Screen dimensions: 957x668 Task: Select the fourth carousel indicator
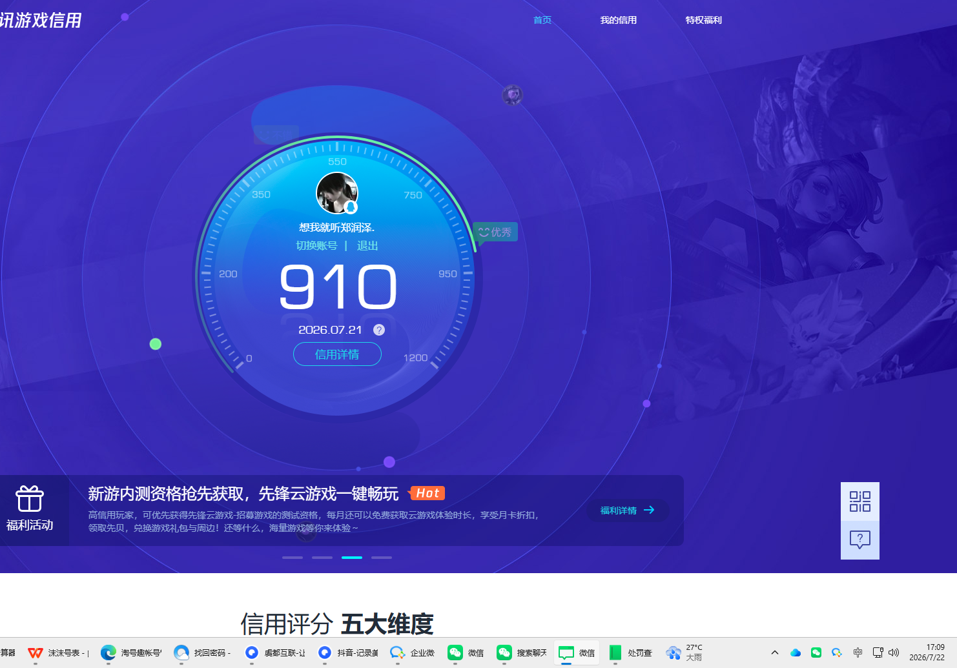coord(382,558)
